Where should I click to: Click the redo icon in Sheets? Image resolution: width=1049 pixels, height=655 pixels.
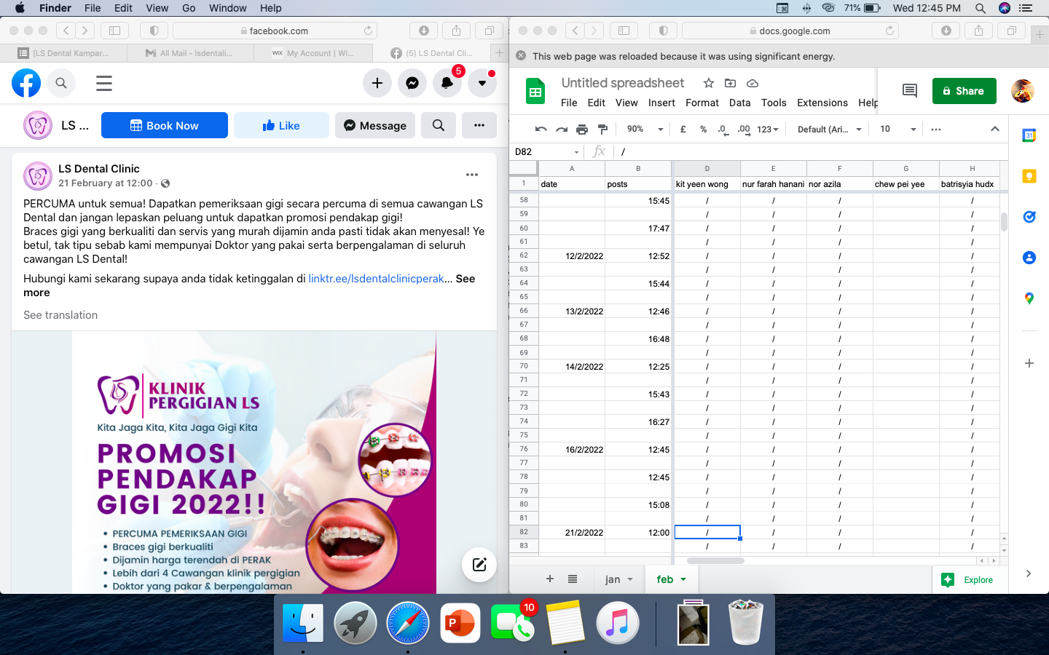[561, 129]
